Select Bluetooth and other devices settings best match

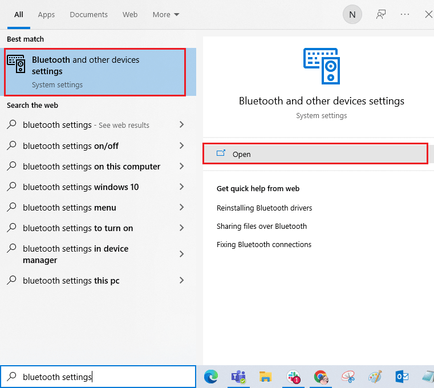tap(95, 72)
